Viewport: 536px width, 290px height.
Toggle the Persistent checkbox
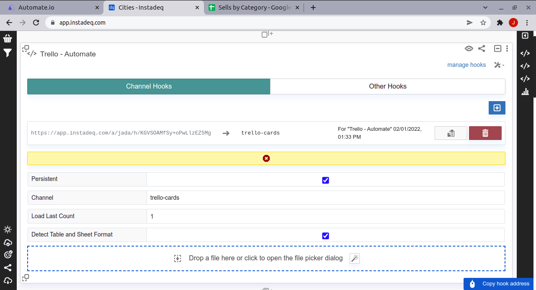tap(325, 180)
